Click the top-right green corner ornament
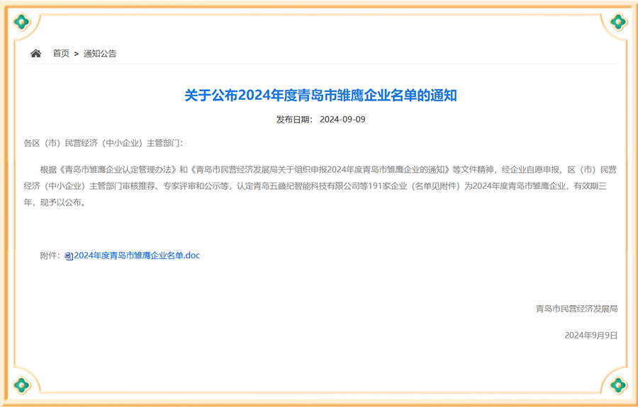This screenshot has width=638, height=407. pyautogui.click(x=617, y=22)
